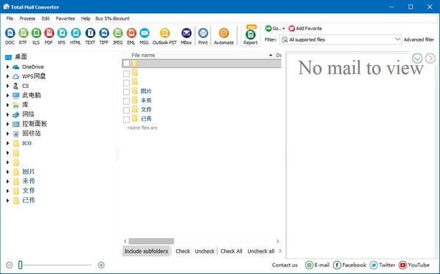Show previous mail with circled down arrow
Image resolution: width=440 pixels, height=274 pixels.
click(x=417, y=59)
